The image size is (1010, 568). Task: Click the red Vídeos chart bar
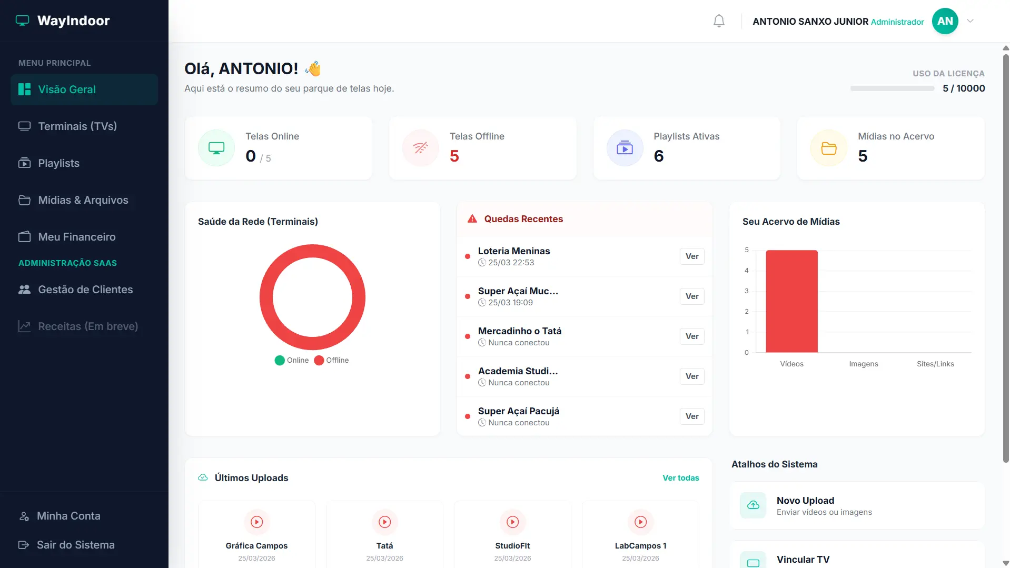coord(791,301)
